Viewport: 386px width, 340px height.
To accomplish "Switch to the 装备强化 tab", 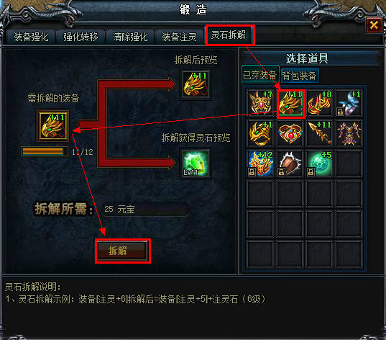I will point(31,37).
